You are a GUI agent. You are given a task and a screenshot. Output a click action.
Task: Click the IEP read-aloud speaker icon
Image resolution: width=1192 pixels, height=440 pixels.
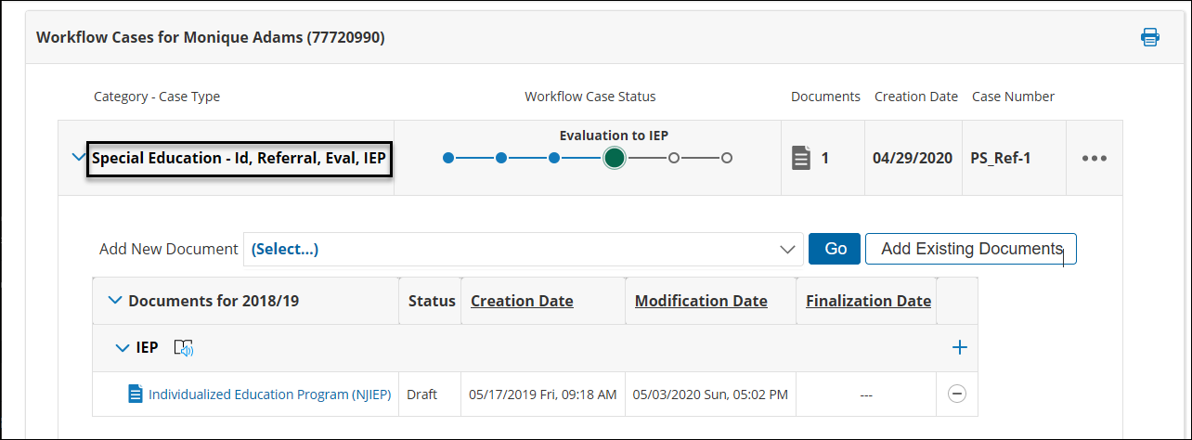(183, 348)
